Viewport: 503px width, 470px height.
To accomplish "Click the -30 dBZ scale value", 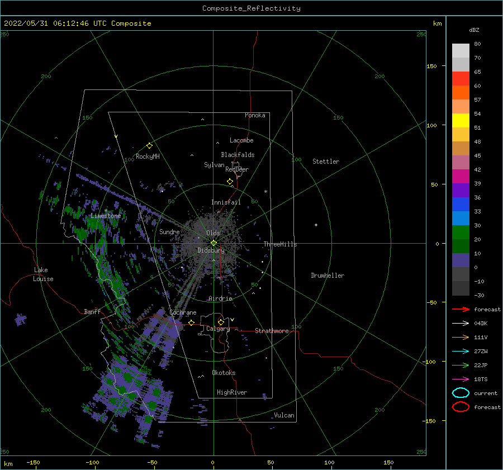I will pos(479,295).
